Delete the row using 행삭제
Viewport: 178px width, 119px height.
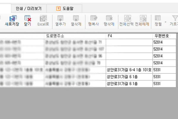(109, 21)
